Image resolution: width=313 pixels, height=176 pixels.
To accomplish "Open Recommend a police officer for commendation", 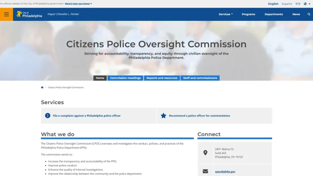I will click(199, 116).
